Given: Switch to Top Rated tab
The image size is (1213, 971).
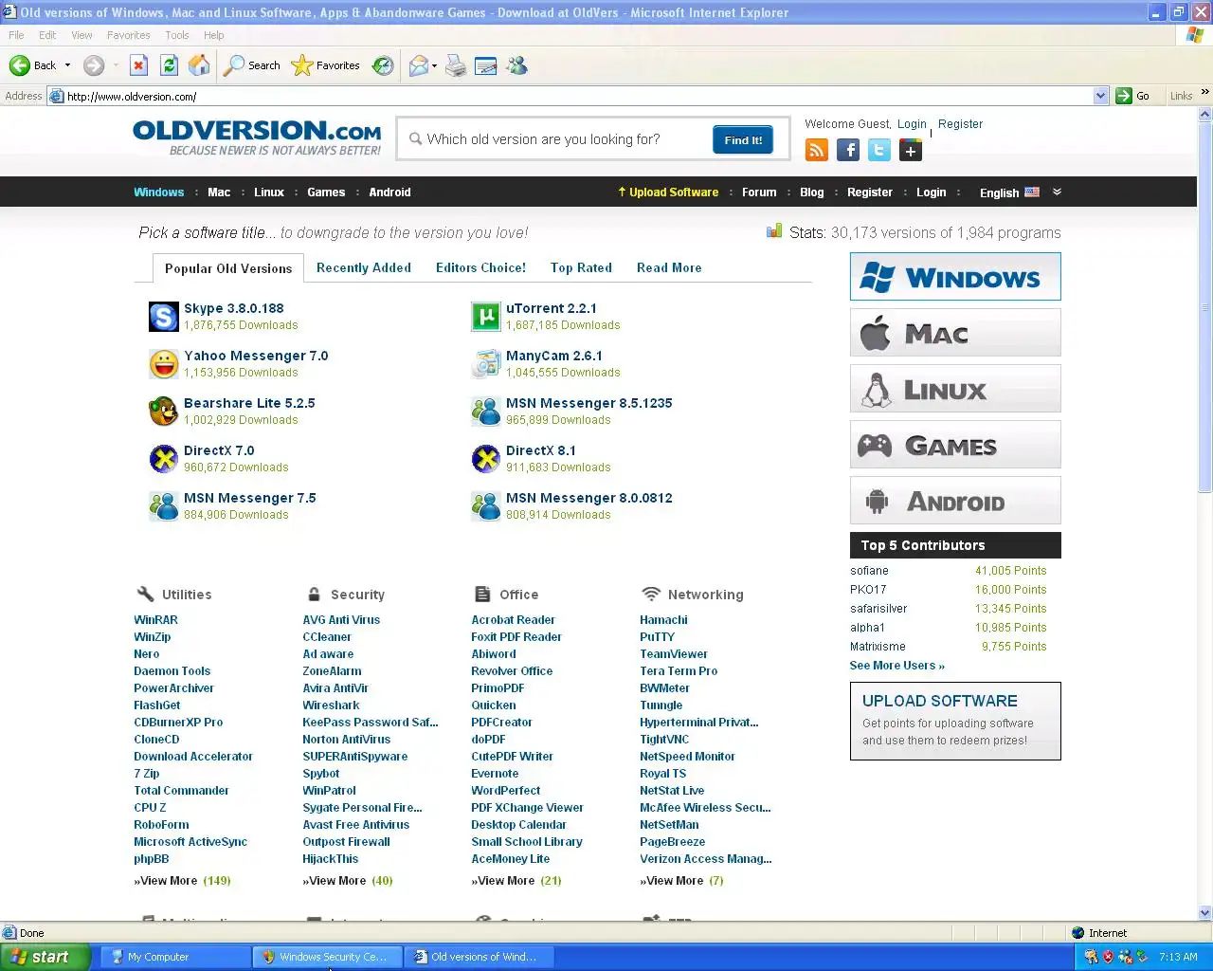Looking at the screenshot, I should [581, 267].
